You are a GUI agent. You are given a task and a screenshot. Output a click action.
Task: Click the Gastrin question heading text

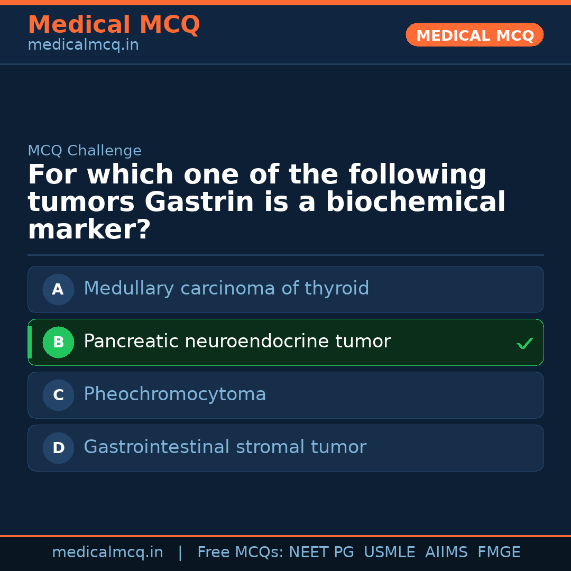coord(266,202)
